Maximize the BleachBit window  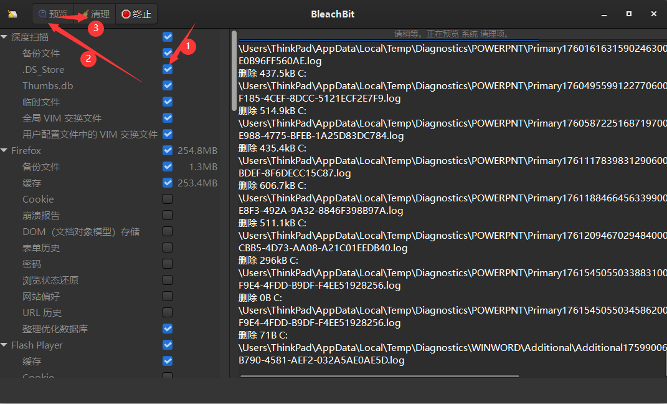(x=629, y=14)
